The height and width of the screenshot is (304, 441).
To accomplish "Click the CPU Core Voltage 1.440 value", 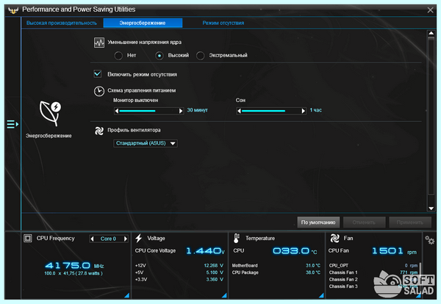I will coord(204,250).
